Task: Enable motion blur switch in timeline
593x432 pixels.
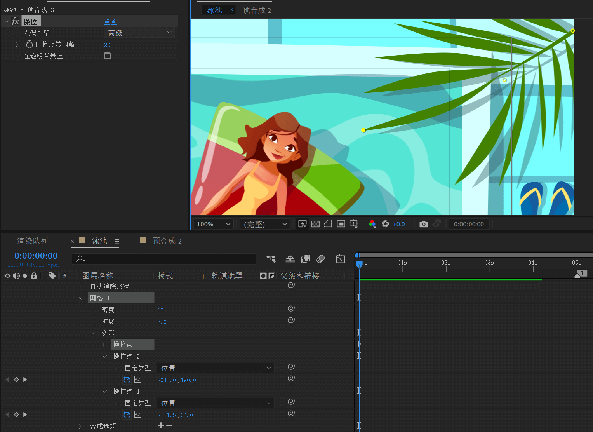Action: pyautogui.click(x=320, y=259)
